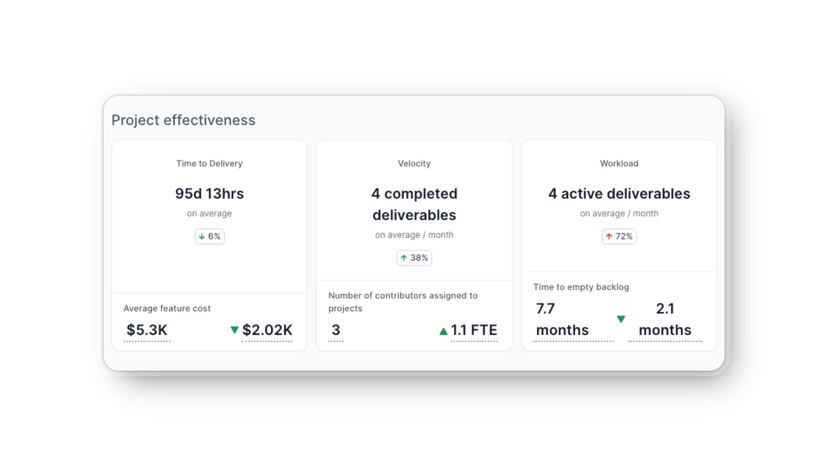Click the contributors count value 3

pyautogui.click(x=336, y=330)
